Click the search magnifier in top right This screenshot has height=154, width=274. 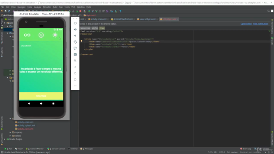point(268,11)
